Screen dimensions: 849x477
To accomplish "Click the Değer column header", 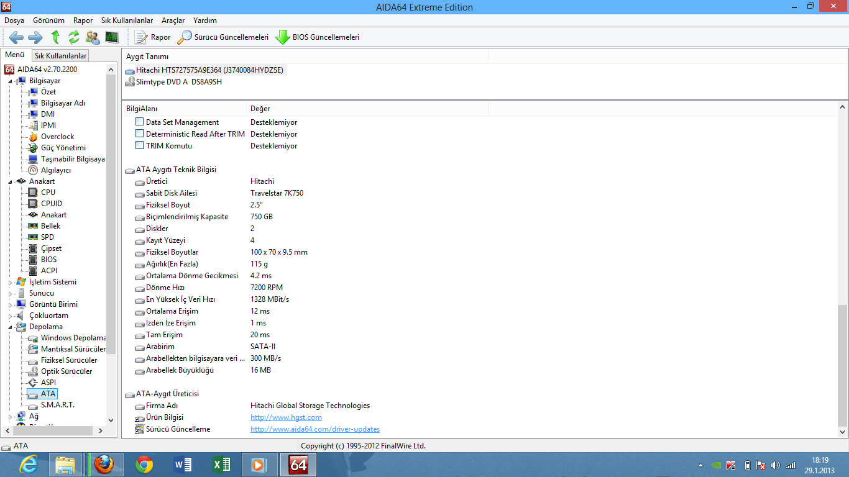I will click(367, 109).
